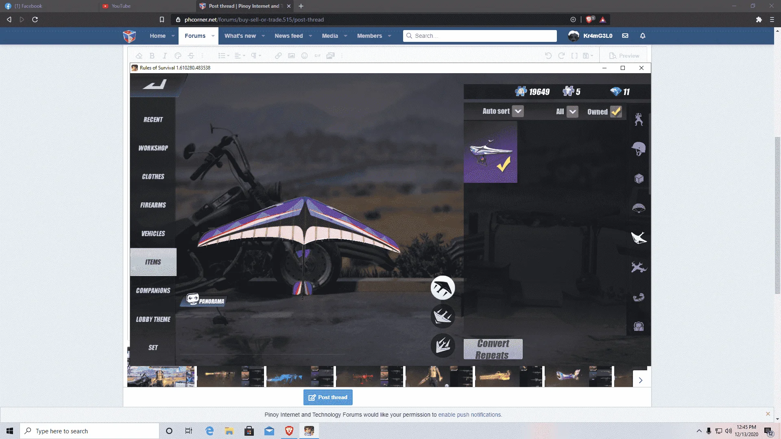The image size is (781, 439).
Task: Dismiss the push notification banner
Action: point(768,414)
